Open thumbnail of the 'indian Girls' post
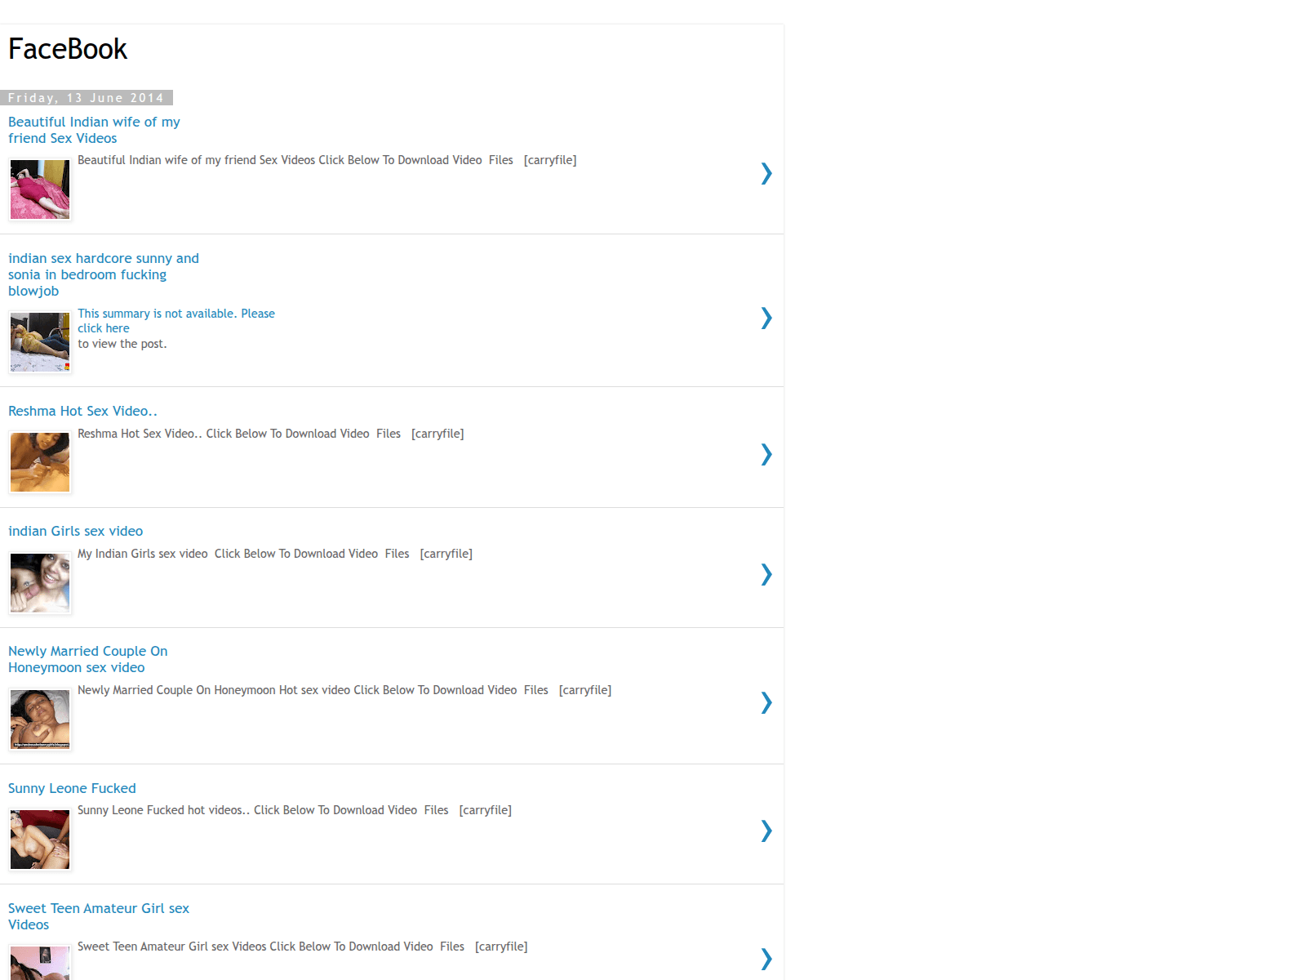1306x980 pixels. 40,583
